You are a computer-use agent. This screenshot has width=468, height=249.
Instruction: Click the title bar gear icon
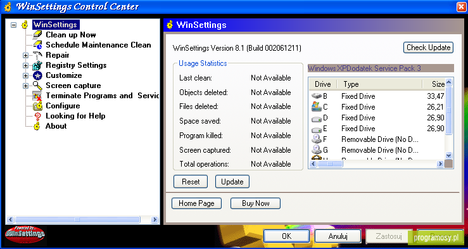tap(8, 6)
